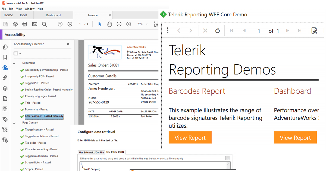This screenshot has height=171, width=326.
Task: Collapse the Document section in Accessibility Checker
Action: [x=14, y=63]
